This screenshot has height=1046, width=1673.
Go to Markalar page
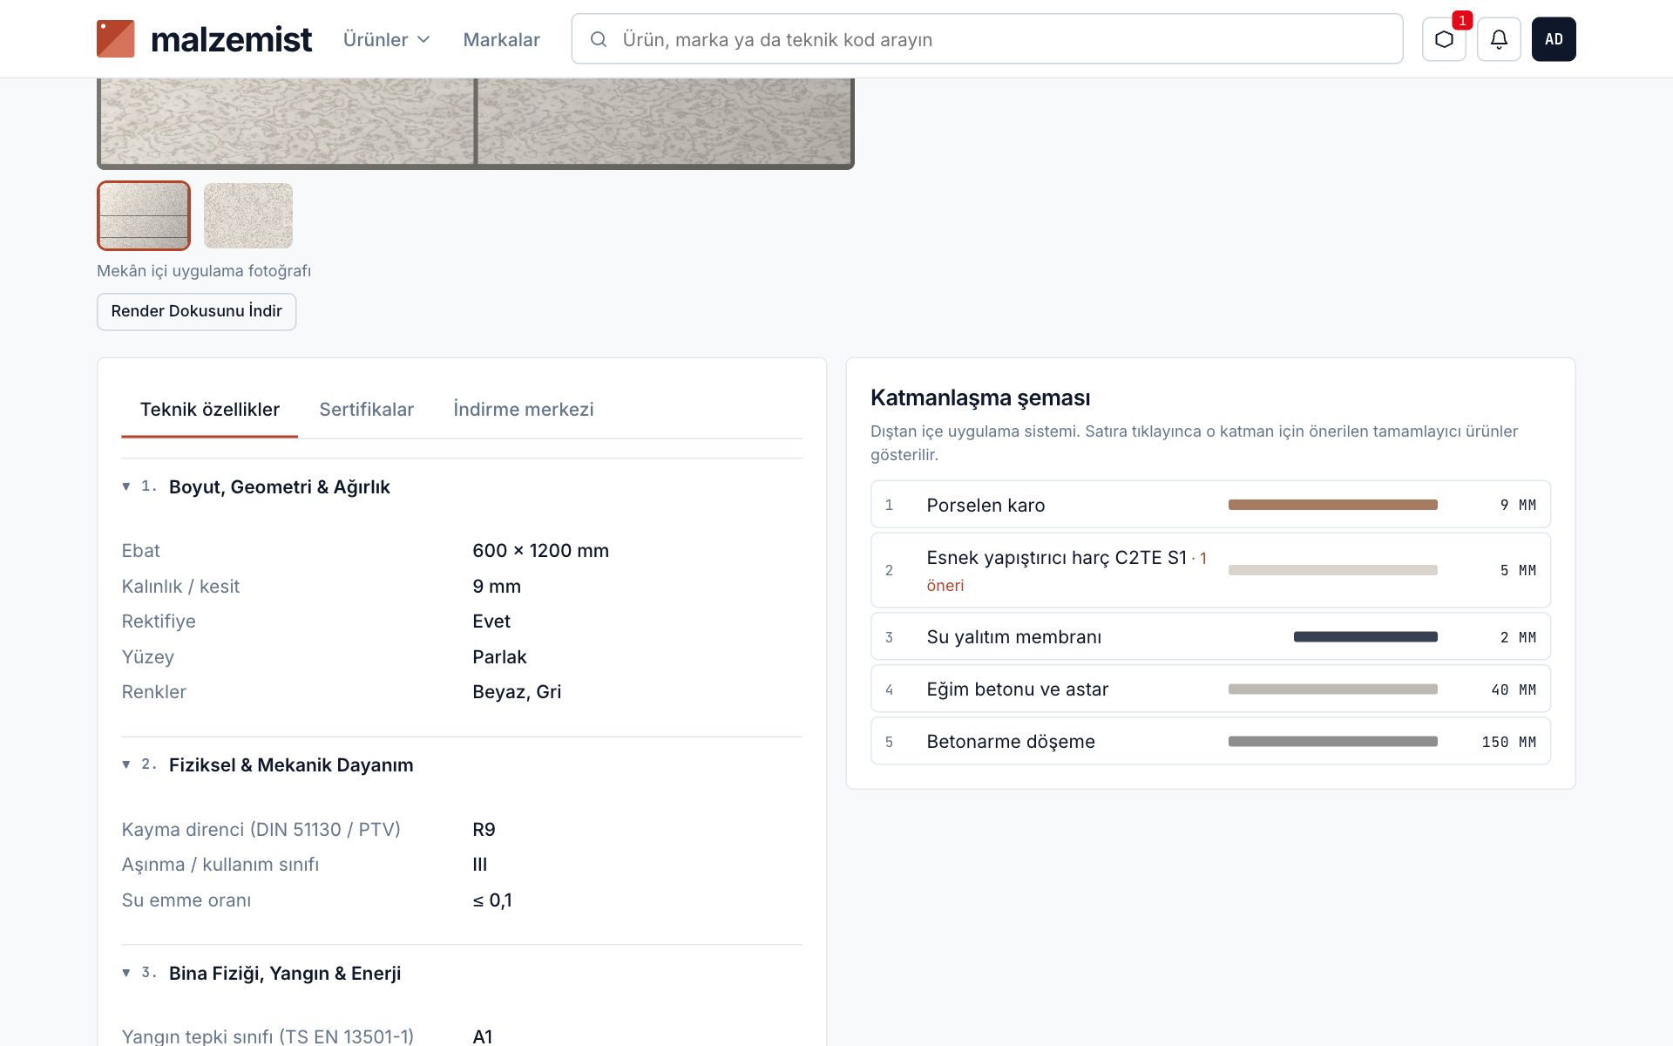click(x=501, y=39)
